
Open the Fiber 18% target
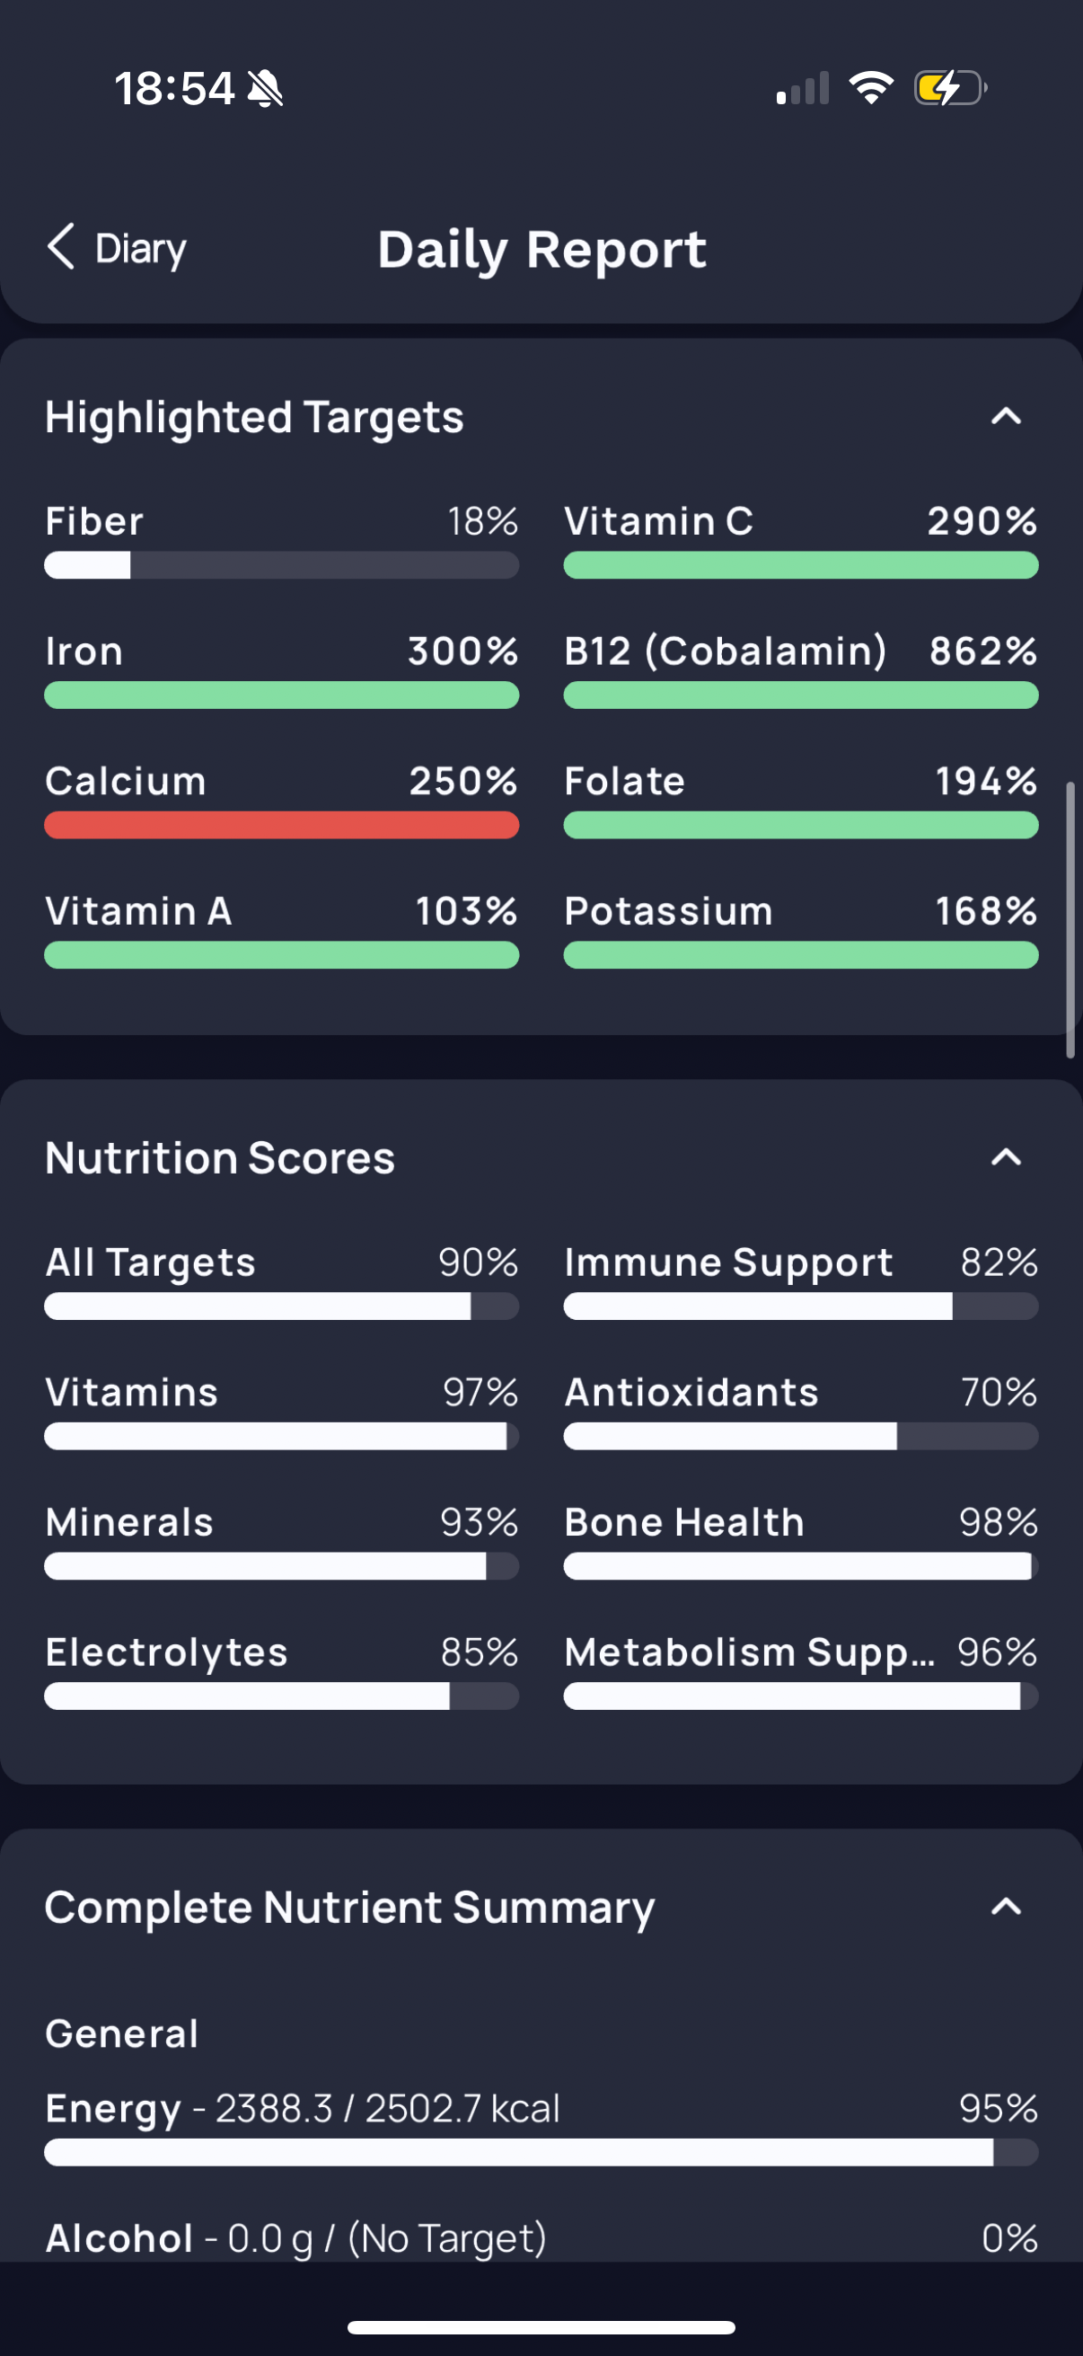click(281, 540)
